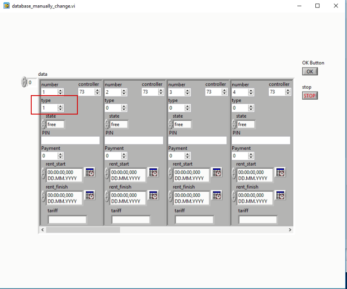Open rent_start calendar picker in first record
This screenshot has width=347, height=289.
click(90, 172)
